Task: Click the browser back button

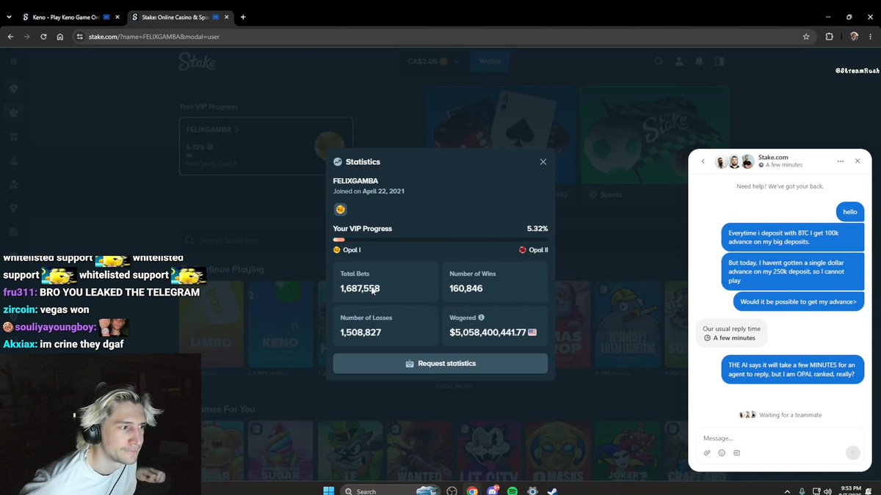Action: tap(10, 37)
